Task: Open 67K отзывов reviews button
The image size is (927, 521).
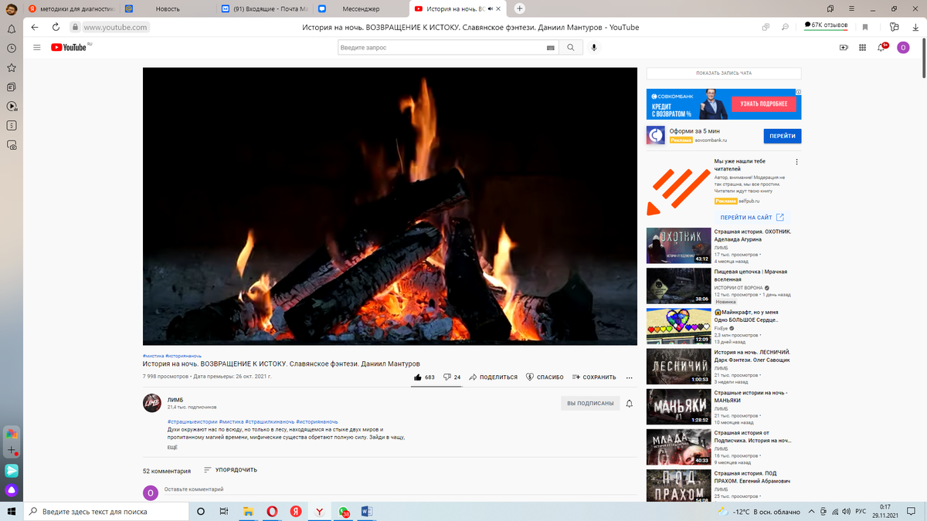Action: pos(826,25)
